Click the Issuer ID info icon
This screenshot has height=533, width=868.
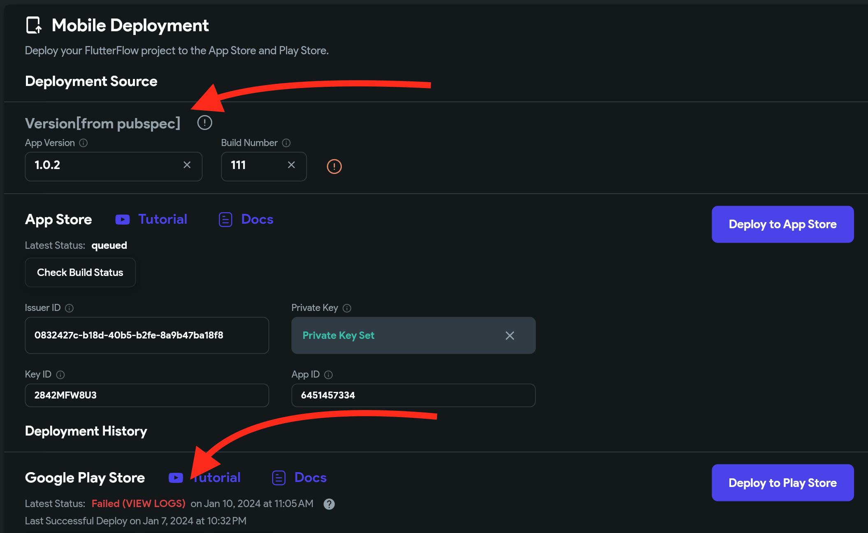click(70, 308)
